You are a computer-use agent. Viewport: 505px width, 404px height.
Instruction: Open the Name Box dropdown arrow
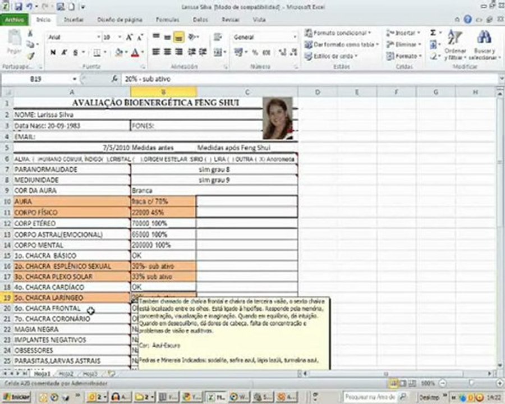click(75, 79)
